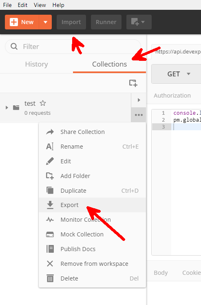
Task: Choose Publish Docs from context menu
Action: [92, 249]
